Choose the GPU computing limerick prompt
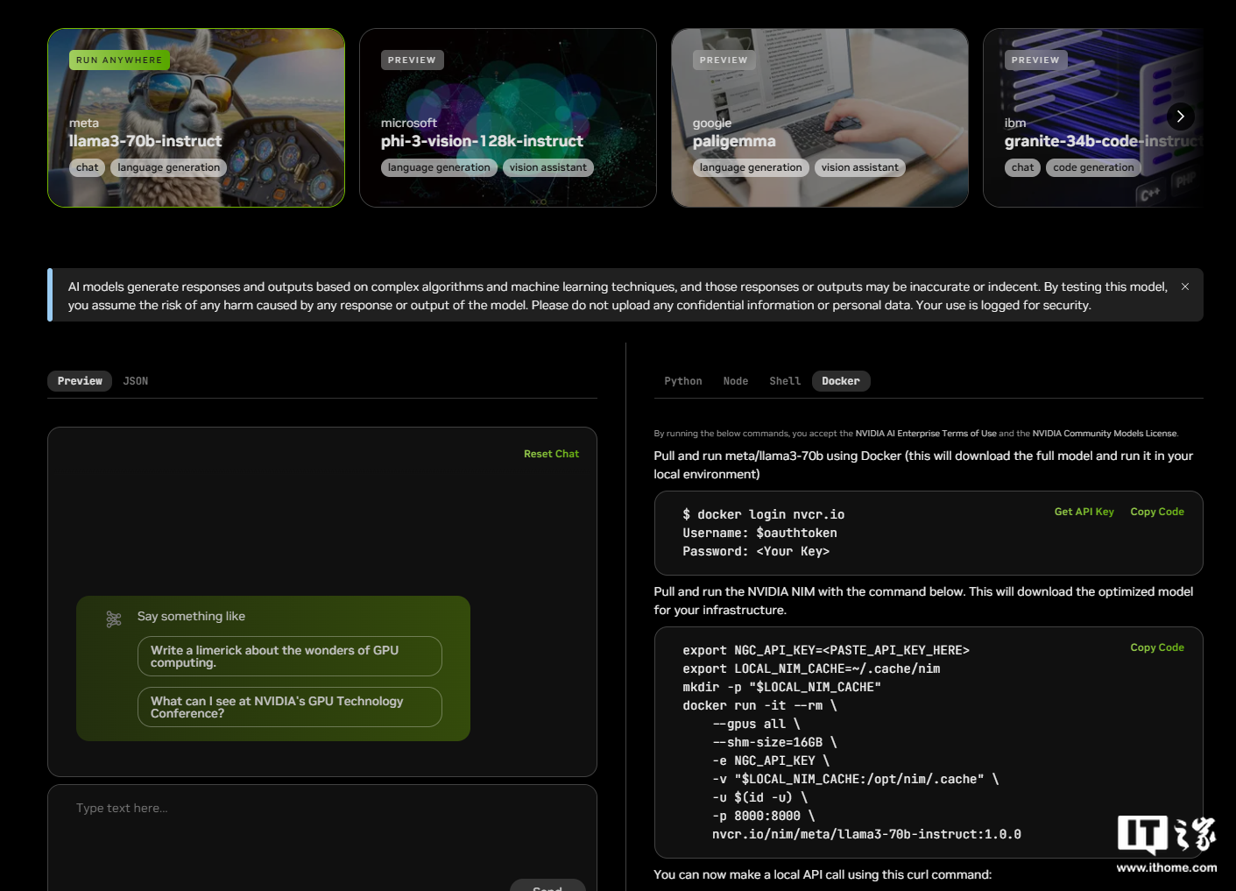Viewport: 1236px width, 891px height. coord(290,656)
